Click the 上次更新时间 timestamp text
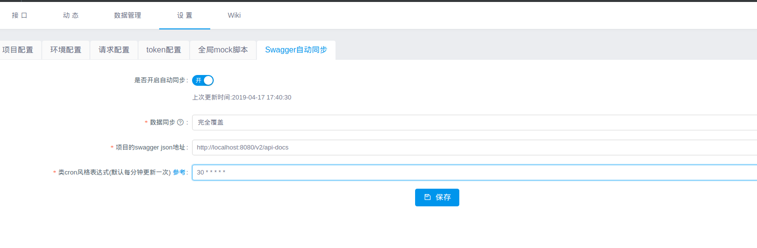 coord(242,98)
